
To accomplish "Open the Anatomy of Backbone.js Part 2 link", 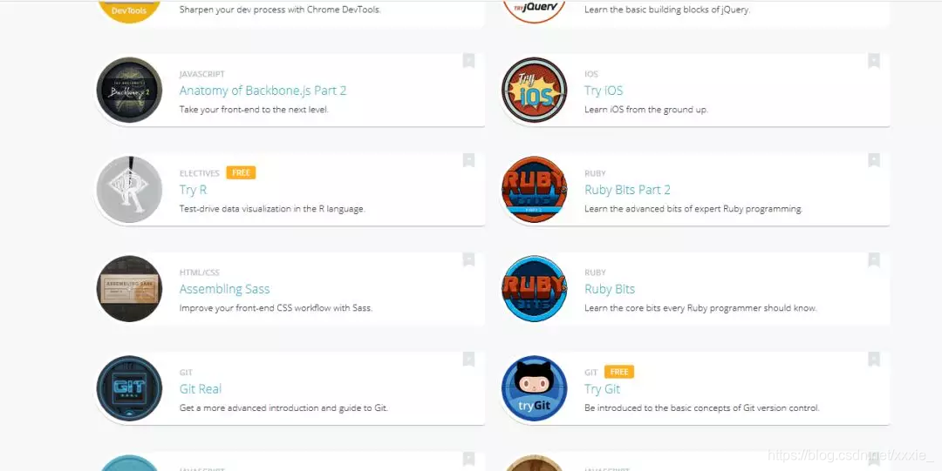I will (263, 91).
